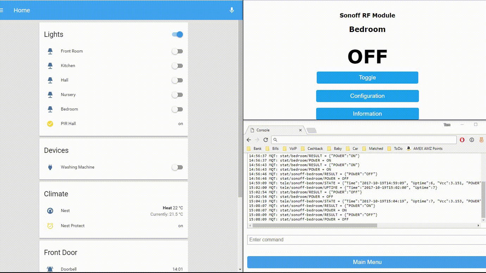The width and height of the screenshot is (486, 273).
Task: Click the Toggle button for Bedroom
Action: pyautogui.click(x=367, y=78)
